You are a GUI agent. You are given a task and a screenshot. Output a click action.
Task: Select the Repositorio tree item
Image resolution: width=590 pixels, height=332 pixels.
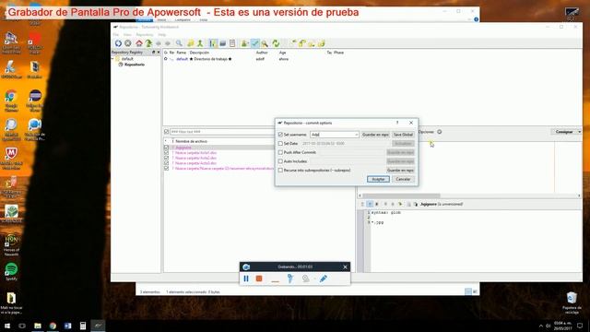point(135,65)
